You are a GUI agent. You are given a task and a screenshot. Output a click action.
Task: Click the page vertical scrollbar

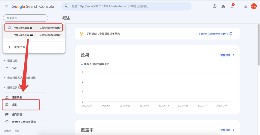259,45
